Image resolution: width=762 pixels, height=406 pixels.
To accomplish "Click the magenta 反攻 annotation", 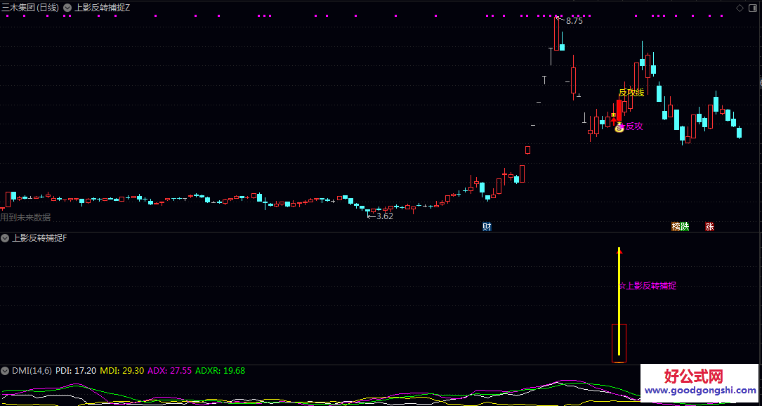I will (x=633, y=126).
